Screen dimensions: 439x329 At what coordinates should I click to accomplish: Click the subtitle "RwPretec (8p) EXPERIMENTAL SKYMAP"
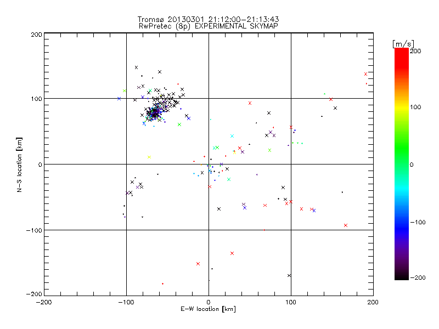pos(209,26)
